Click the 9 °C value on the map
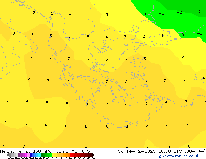The image size is (206, 159). [146, 104]
